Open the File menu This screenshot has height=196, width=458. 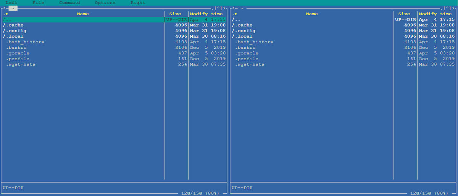(x=38, y=3)
